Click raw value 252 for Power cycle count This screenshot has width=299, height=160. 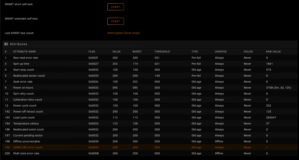[x=269, y=106]
